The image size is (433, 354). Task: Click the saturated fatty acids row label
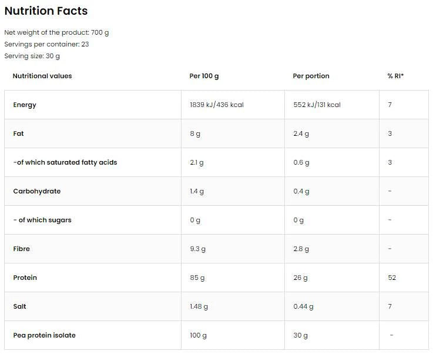coord(65,162)
